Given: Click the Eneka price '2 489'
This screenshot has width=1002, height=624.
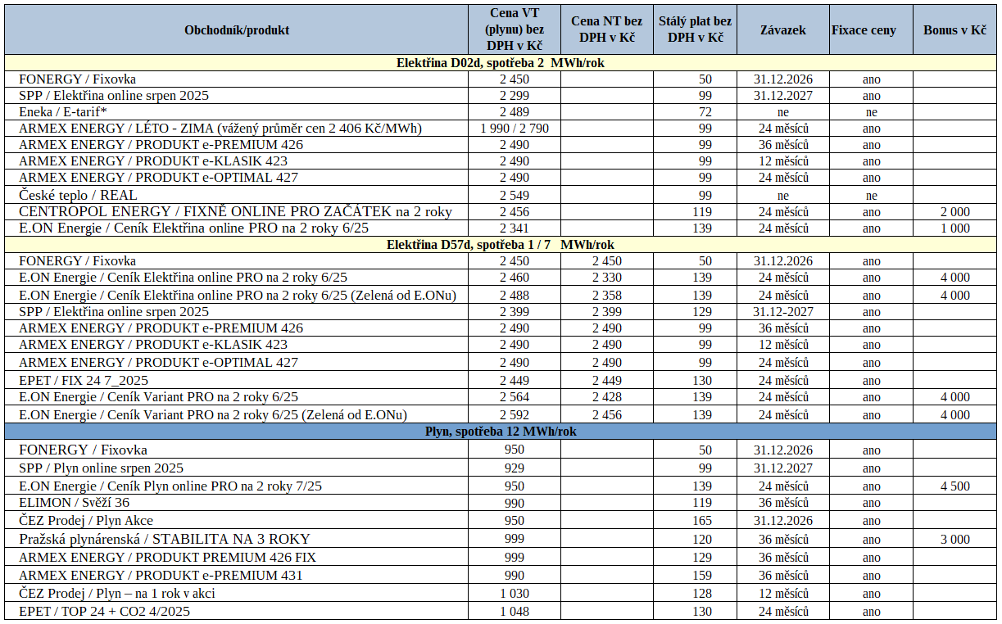Looking at the screenshot, I should click(x=515, y=111).
